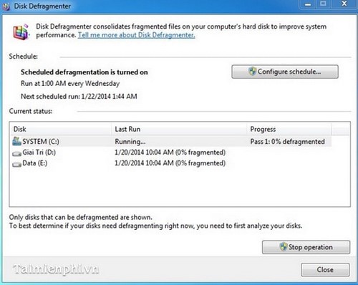Click the Next scheduled run 1/22/2014 text
The image size is (358, 285).
[79, 97]
